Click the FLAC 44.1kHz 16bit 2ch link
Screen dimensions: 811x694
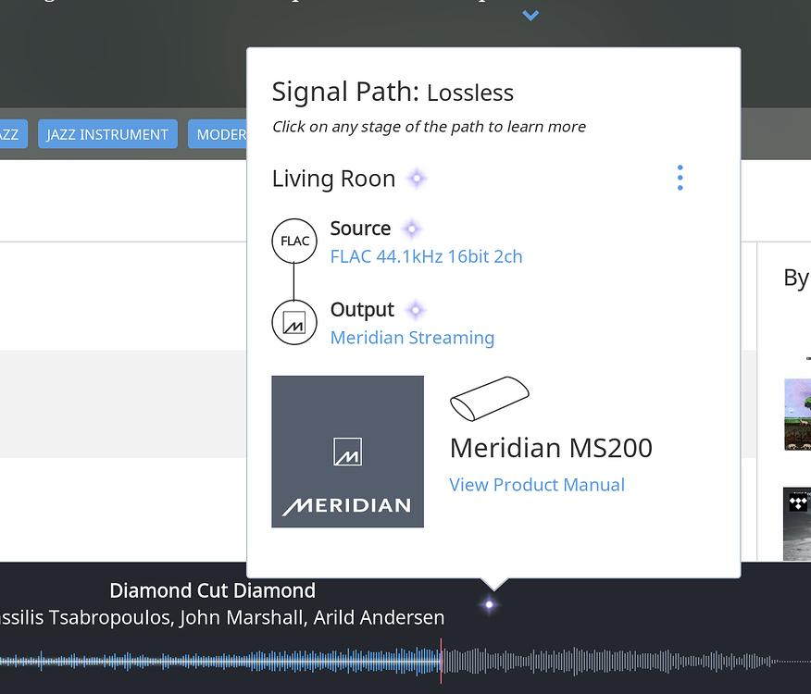click(426, 256)
